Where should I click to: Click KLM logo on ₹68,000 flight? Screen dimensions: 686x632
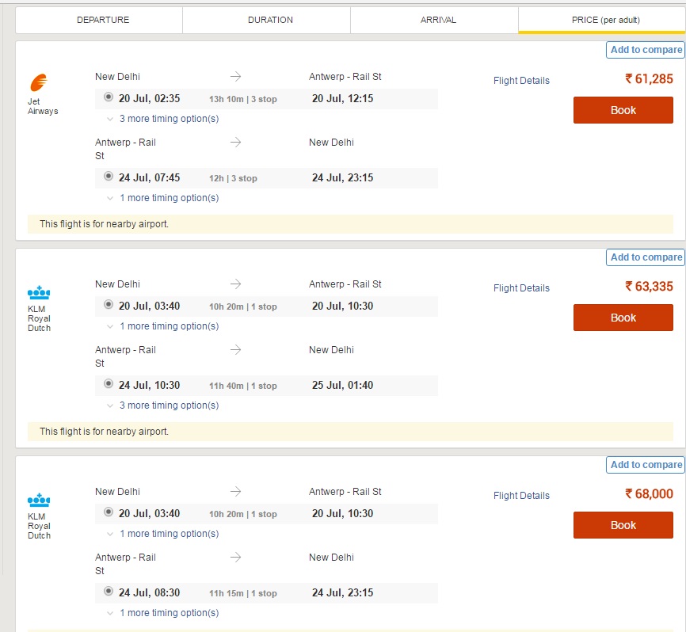click(x=39, y=500)
